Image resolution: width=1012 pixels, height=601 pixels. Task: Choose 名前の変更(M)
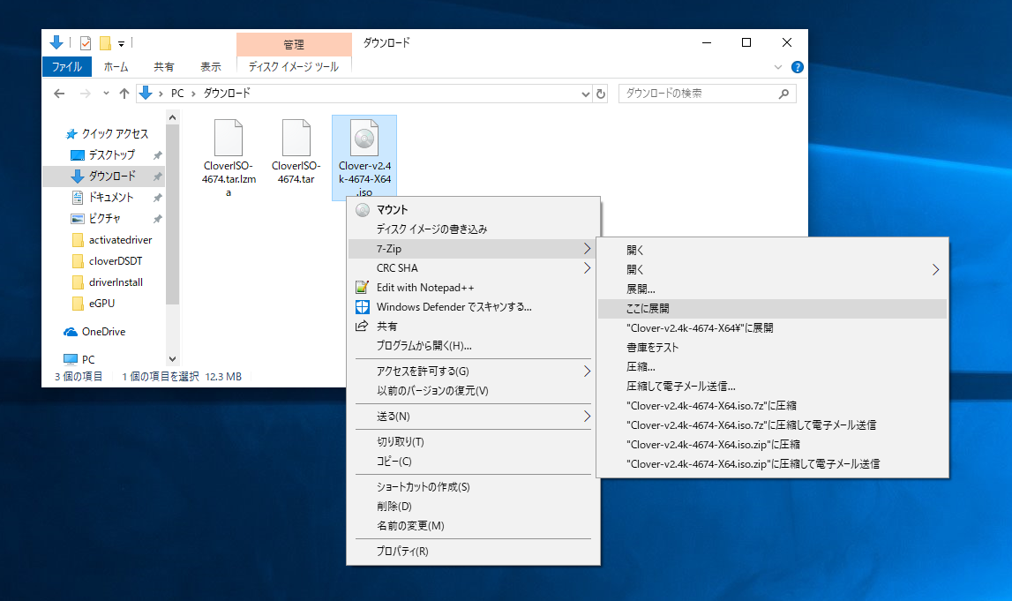pyautogui.click(x=473, y=525)
